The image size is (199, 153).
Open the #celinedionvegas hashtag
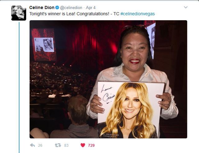tap(137, 14)
